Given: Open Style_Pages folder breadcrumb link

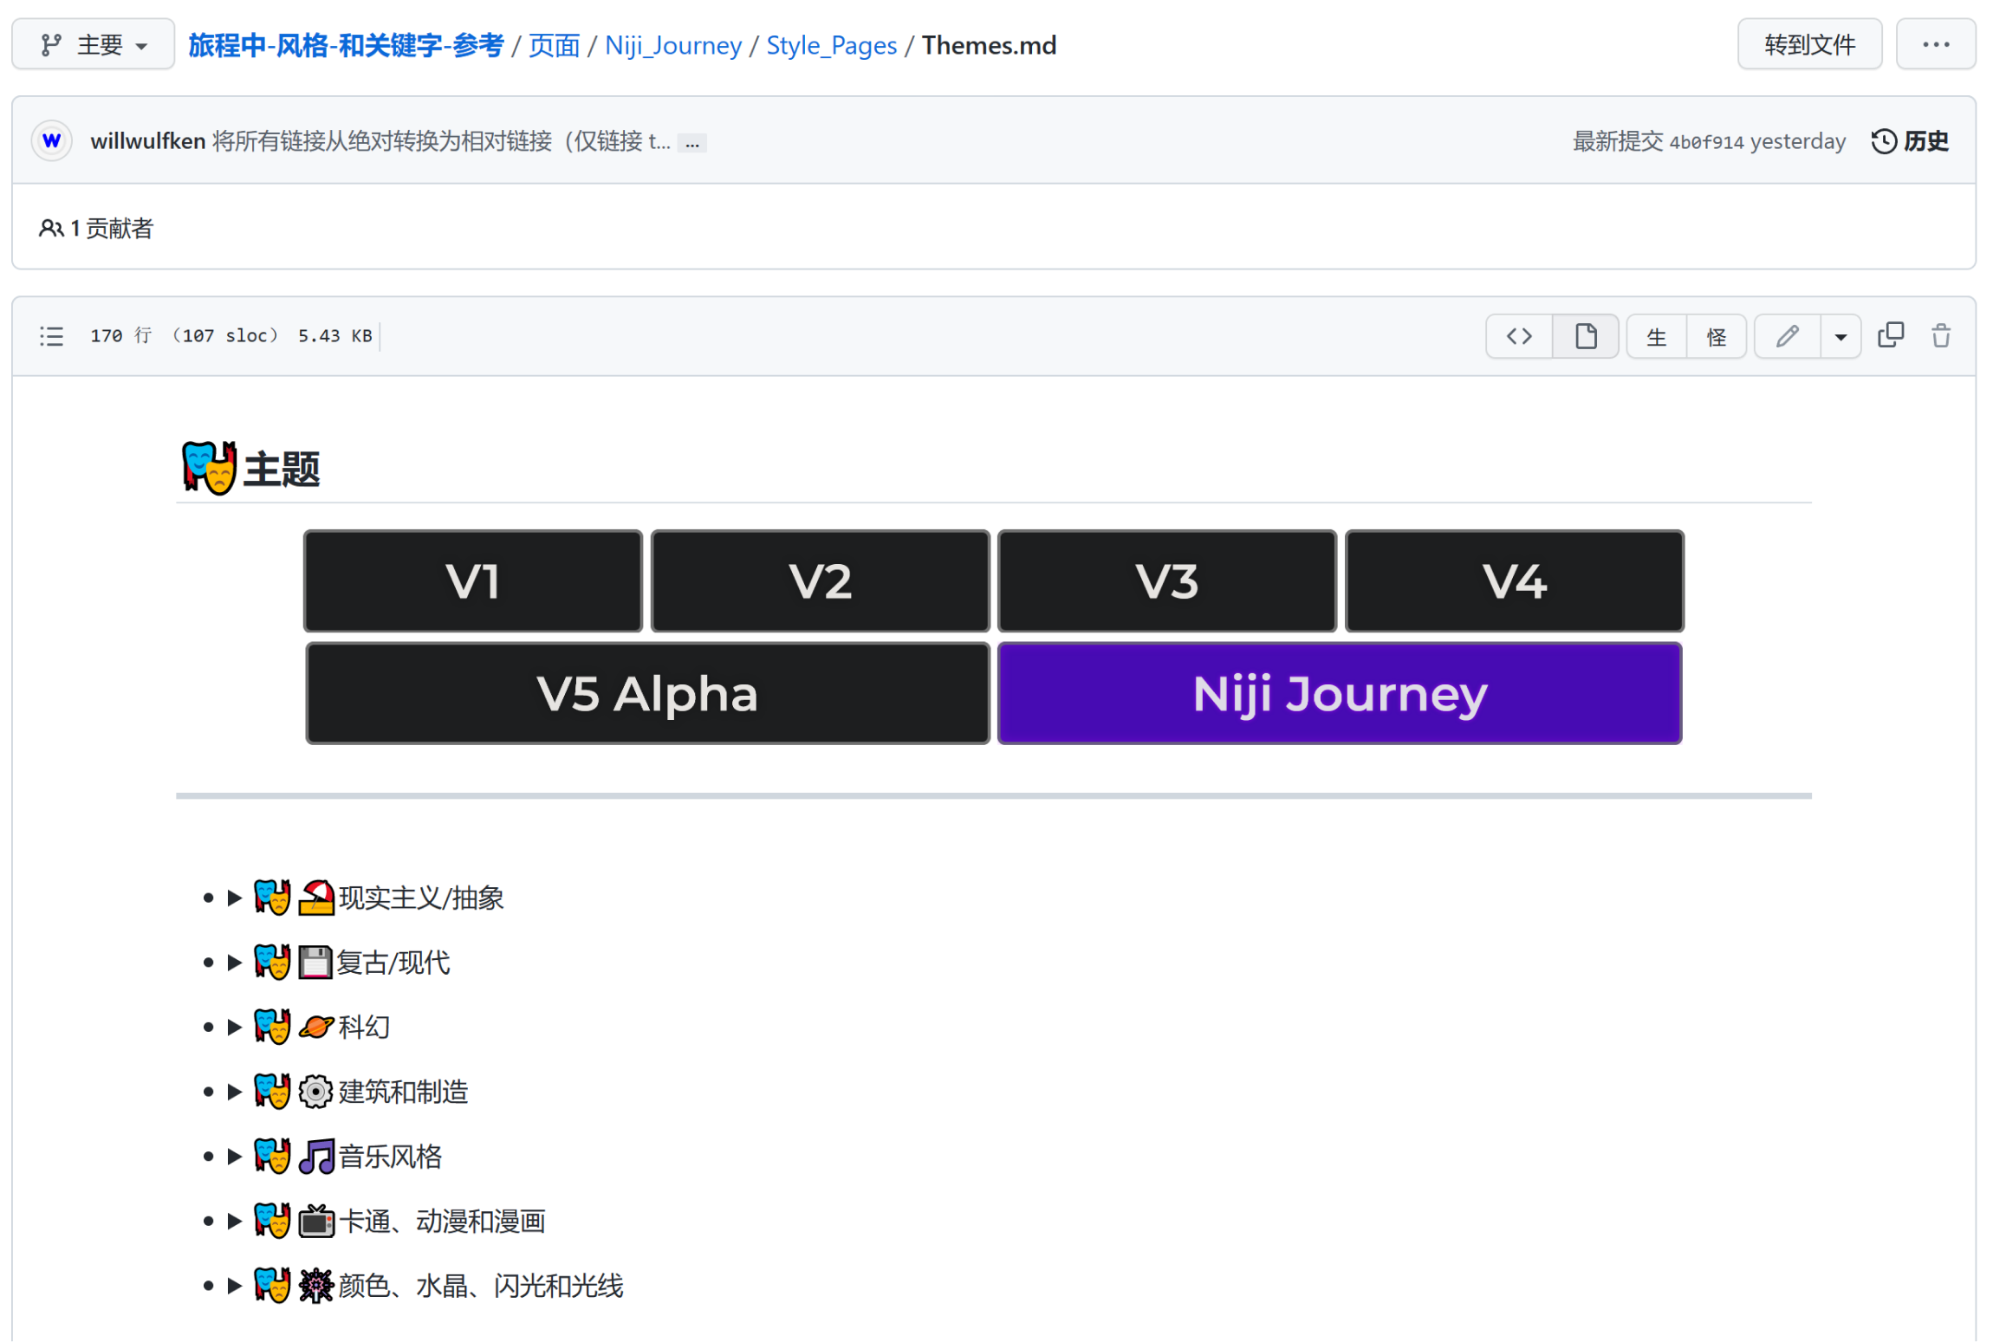Looking at the screenshot, I should (x=831, y=45).
